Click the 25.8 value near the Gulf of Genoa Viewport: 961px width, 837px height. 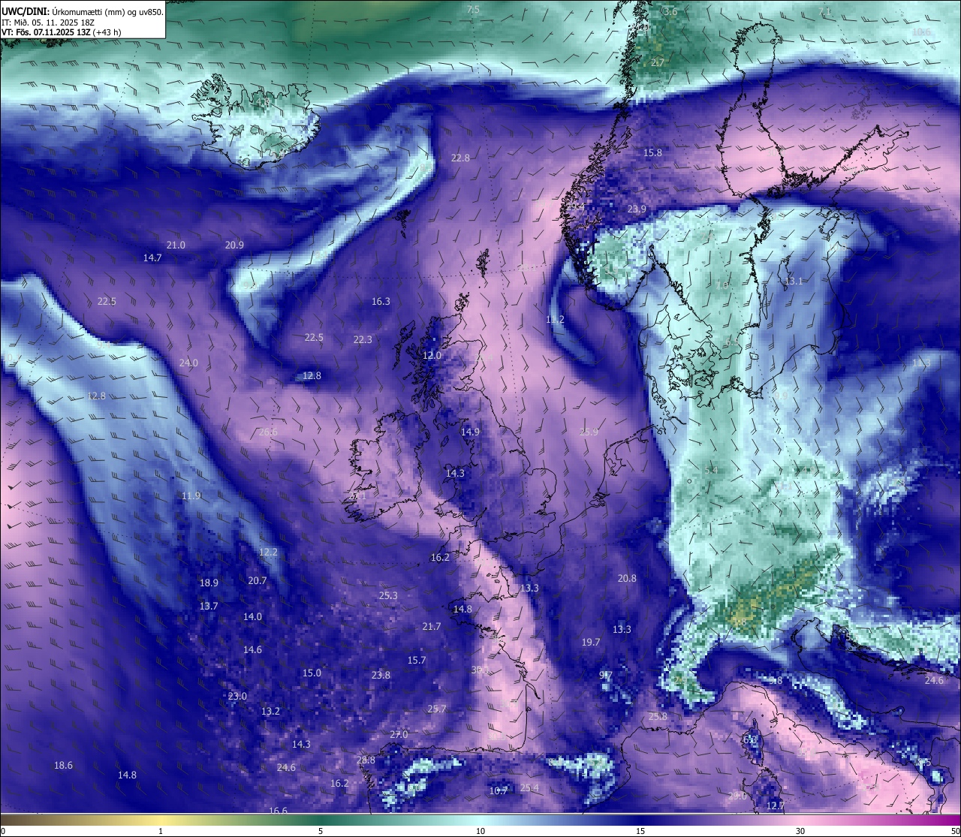pyautogui.click(x=658, y=716)
